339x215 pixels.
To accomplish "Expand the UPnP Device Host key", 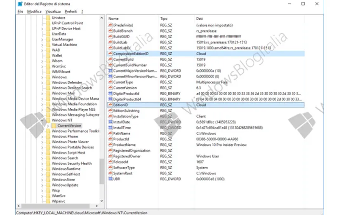I will 42,29.
